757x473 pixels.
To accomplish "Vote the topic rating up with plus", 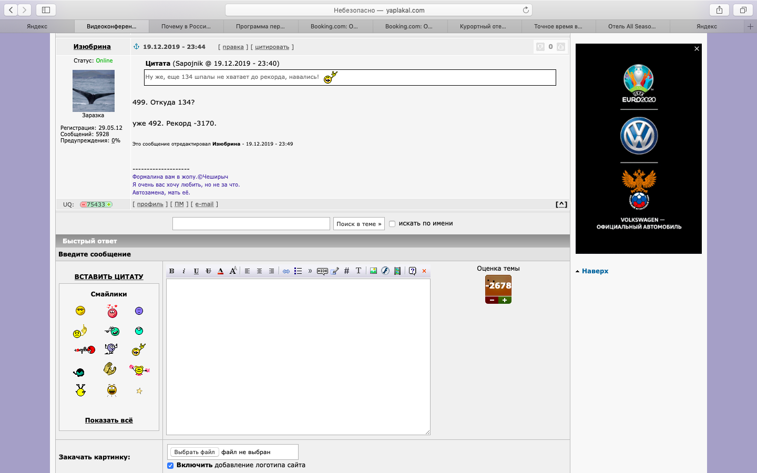I will pyautogui.click(x=505, y=300).
